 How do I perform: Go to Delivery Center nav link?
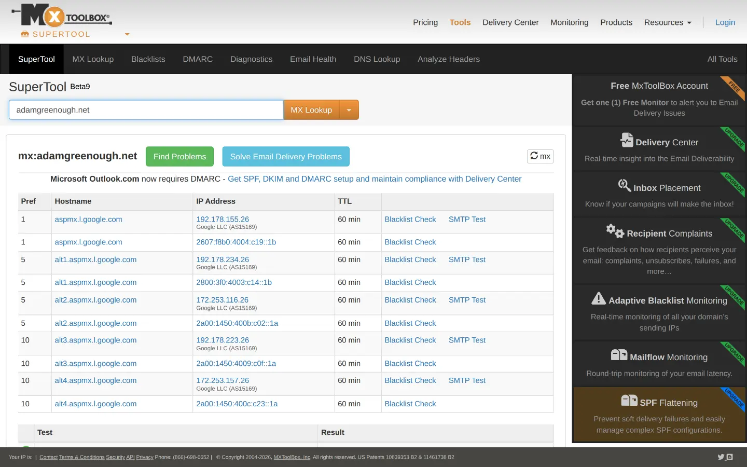(510, 22)
